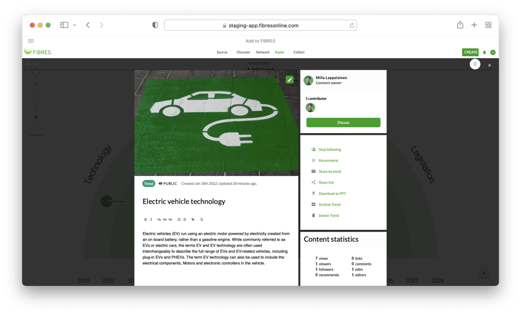Toggle the PUBLIC visibility eye label
Screen dimensions: 521x315
(x=168, y=184)
